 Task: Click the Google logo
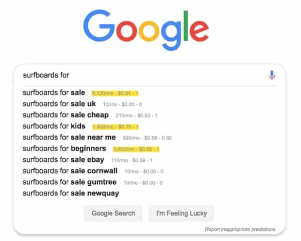pyautogui.click(x=146, y=30)
